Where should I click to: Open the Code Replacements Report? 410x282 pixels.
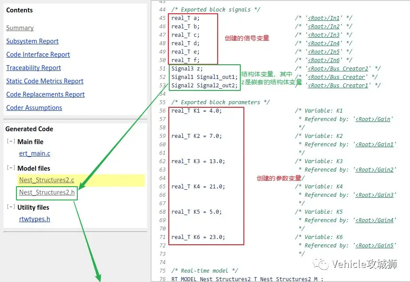tap(45, 94)
